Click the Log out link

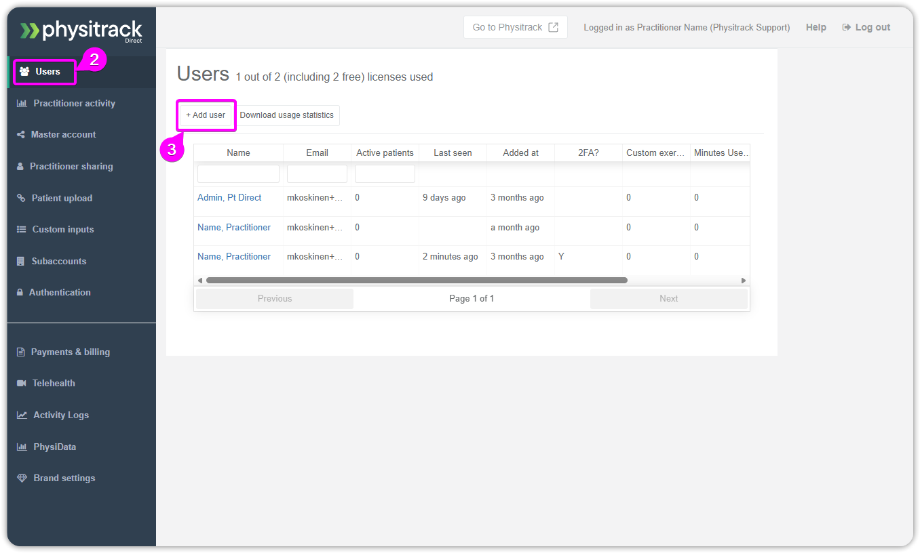click(x=866, y=27)
